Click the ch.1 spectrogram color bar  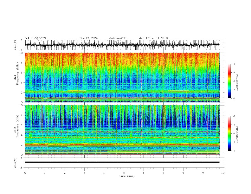[x=229, y=81]
